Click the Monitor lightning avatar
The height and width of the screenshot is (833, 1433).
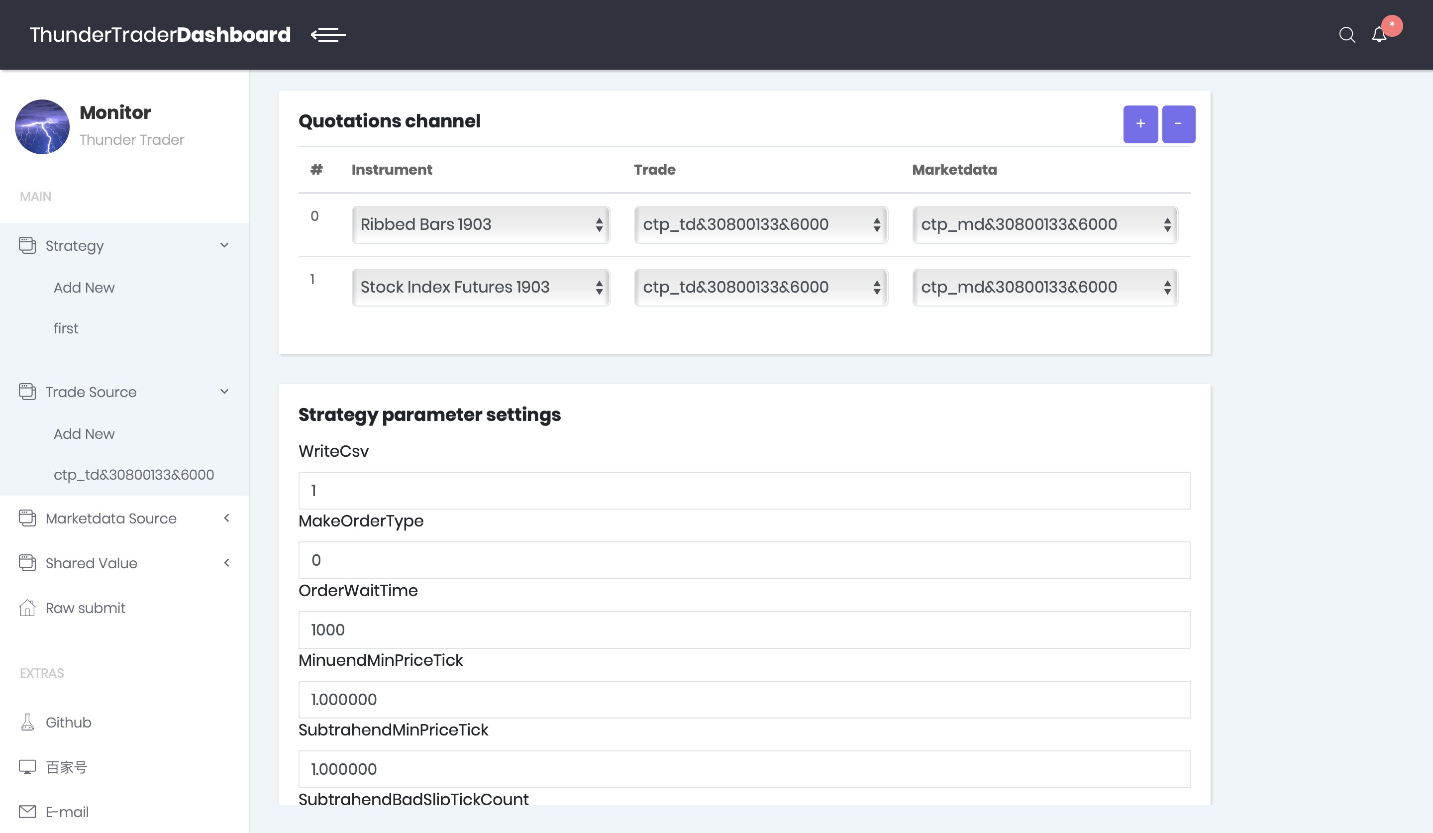point(42,126)
